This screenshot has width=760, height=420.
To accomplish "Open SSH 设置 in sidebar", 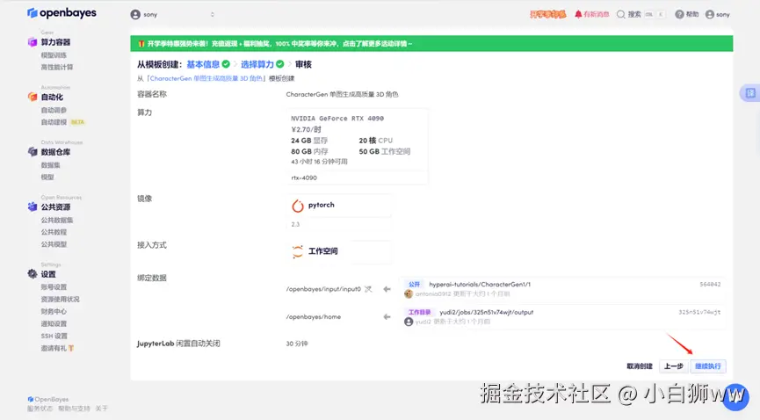I will tap(54, 336).
